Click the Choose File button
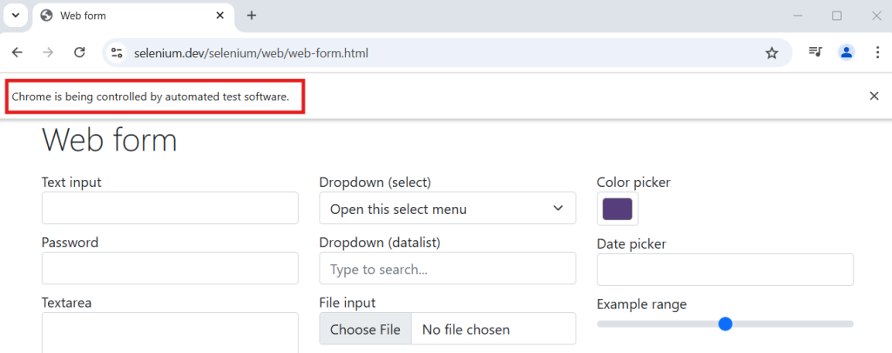Screen dimensions: 892x353 (365, 330)
